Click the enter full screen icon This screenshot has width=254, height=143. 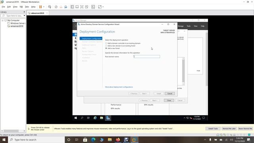tap(82, 7)
